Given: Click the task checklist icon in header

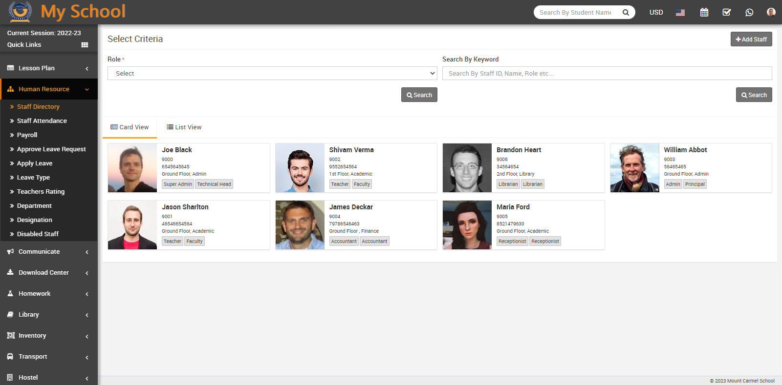Looking at the screenshot, I should tap(727, 12).
